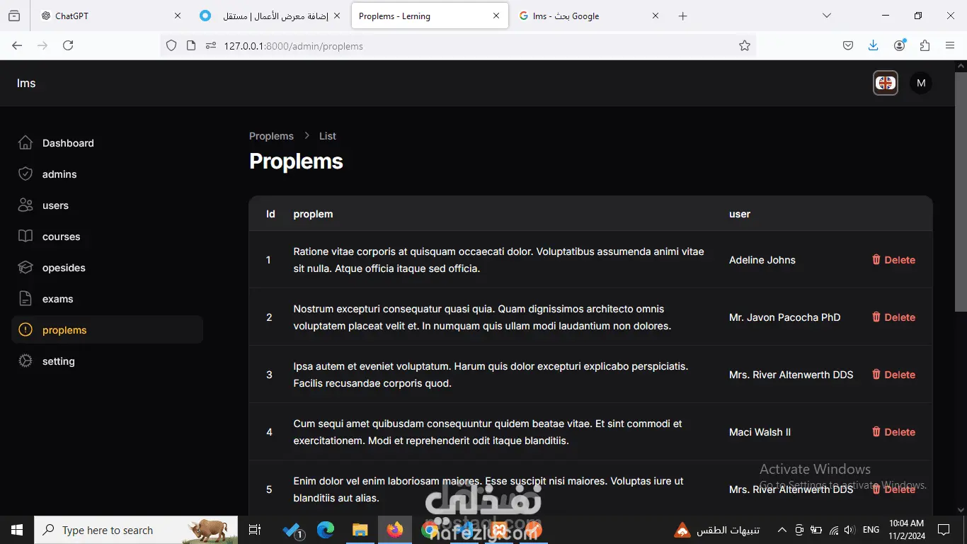Open Microsoft Edge from the taskbar
The width and height of the screenshot is (967, 544).
pyautogui.click(x=326, y=530)
